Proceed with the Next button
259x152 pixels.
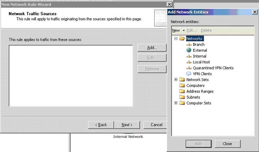tap(127, 125)
